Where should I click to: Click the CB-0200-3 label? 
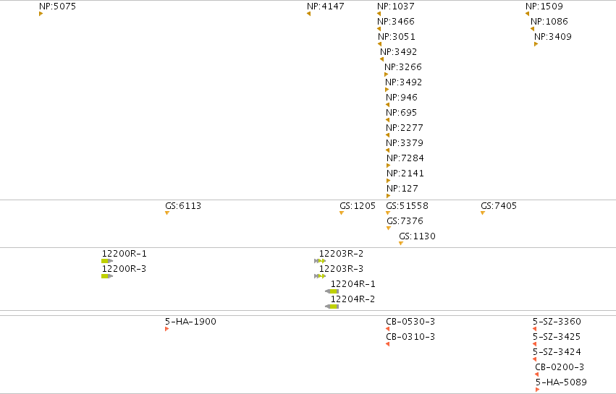[560, 367]
